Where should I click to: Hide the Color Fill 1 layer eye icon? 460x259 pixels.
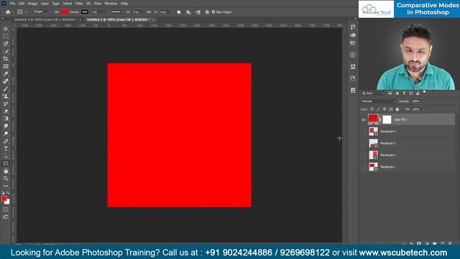point(364,119)
